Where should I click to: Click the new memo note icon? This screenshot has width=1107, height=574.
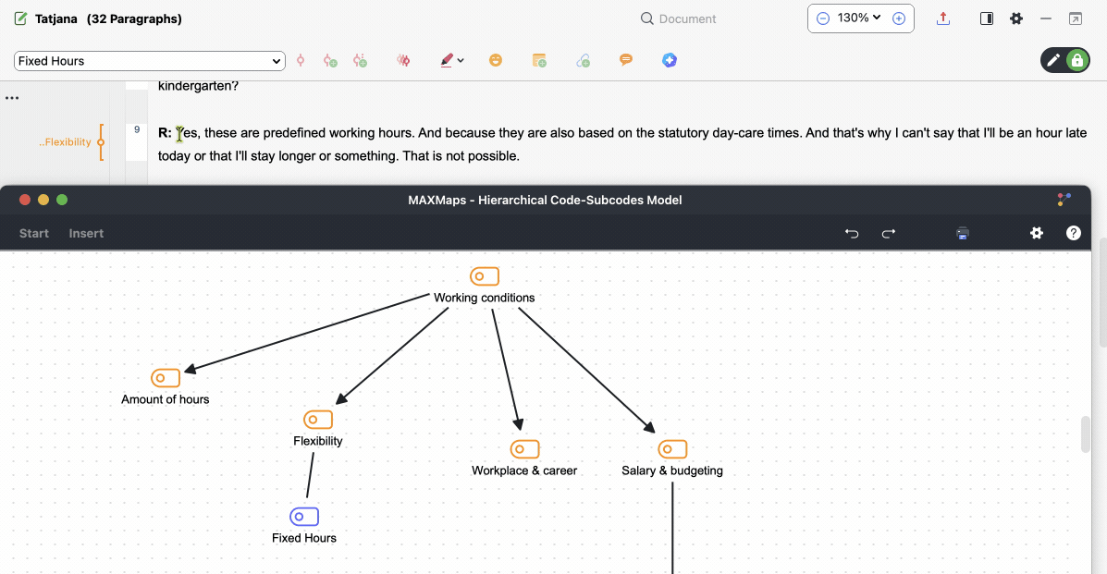539,61
